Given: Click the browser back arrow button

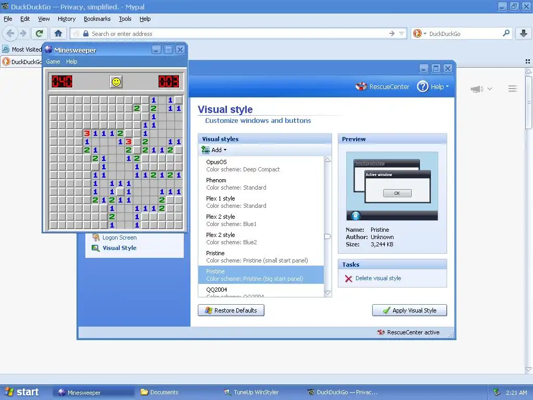Looking at the screenshot, I should pyautogui.click(x=10, y=33).
